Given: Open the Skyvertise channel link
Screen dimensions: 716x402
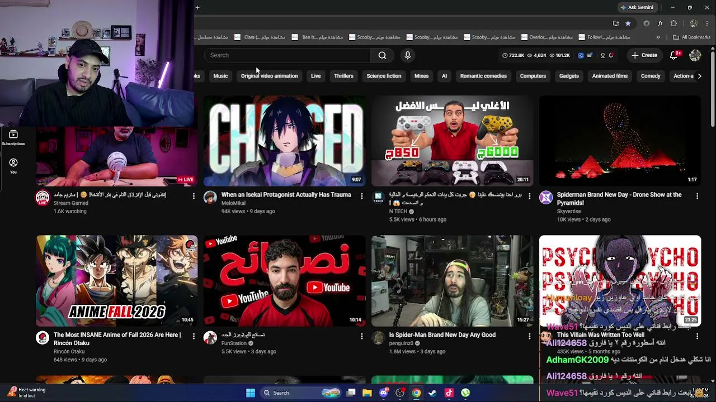Looking at the screenshot, I should tap(569, 212).
